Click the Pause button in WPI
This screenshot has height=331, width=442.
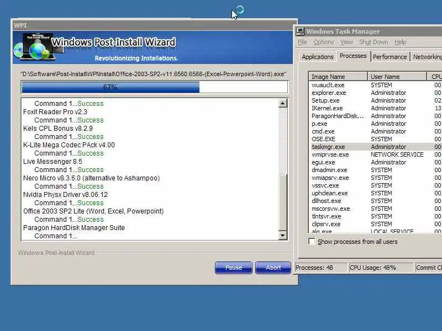pyautogui.click(x=233, y=268)
